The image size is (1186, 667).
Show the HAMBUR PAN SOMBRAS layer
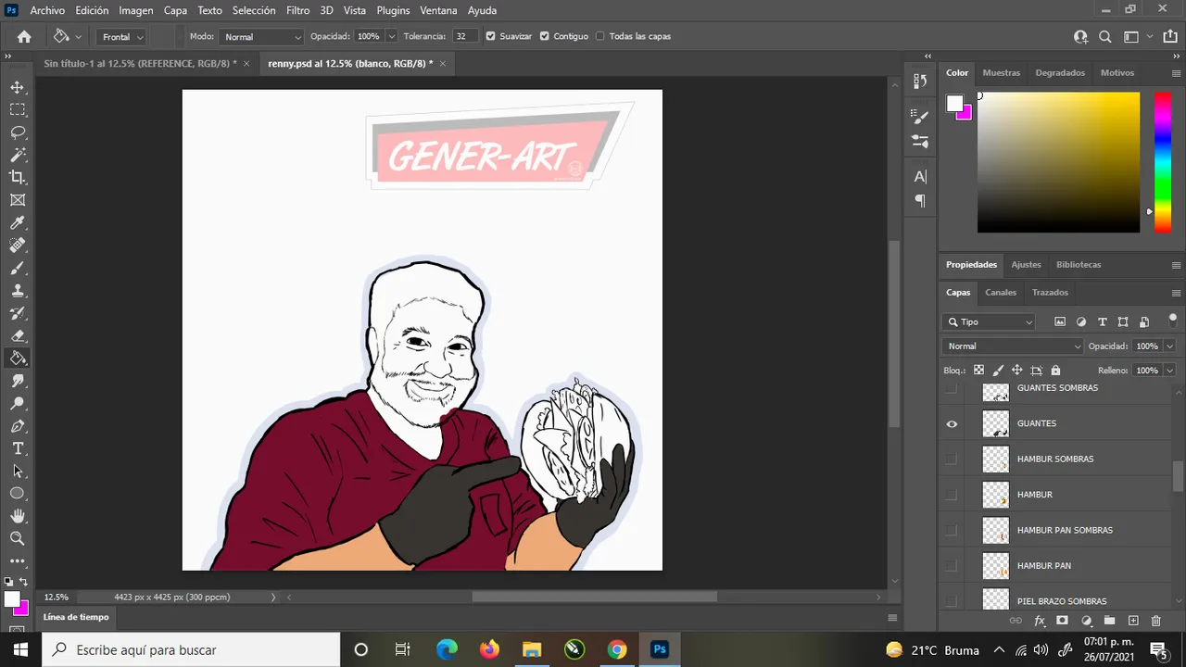click(952, 531)
